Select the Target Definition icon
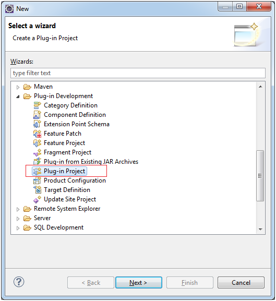Image resolution: width=276 pixels, height=301 pixels. (37, 190)
